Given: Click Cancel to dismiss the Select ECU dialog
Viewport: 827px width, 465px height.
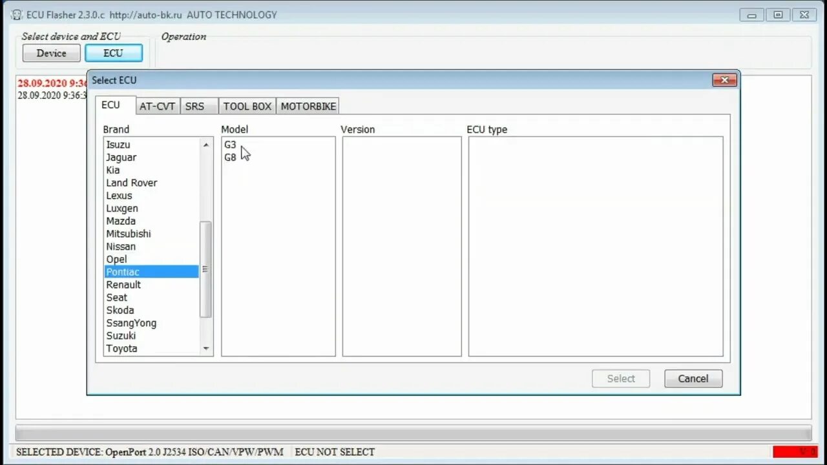Looking at the screenshot, I should click(693, 378).
